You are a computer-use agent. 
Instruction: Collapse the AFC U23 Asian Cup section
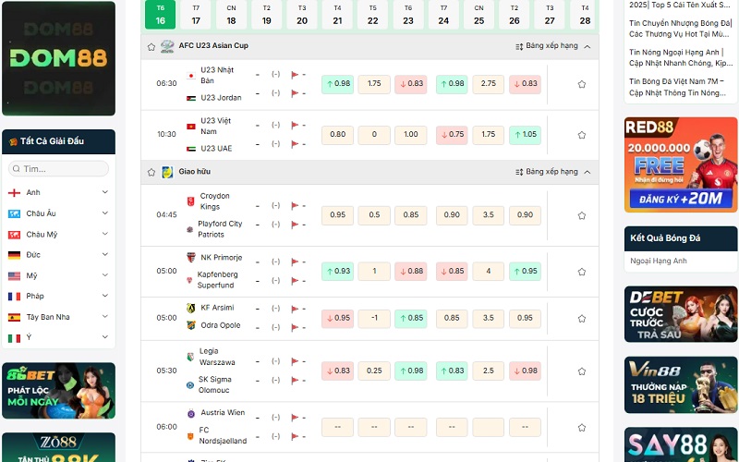588,46
